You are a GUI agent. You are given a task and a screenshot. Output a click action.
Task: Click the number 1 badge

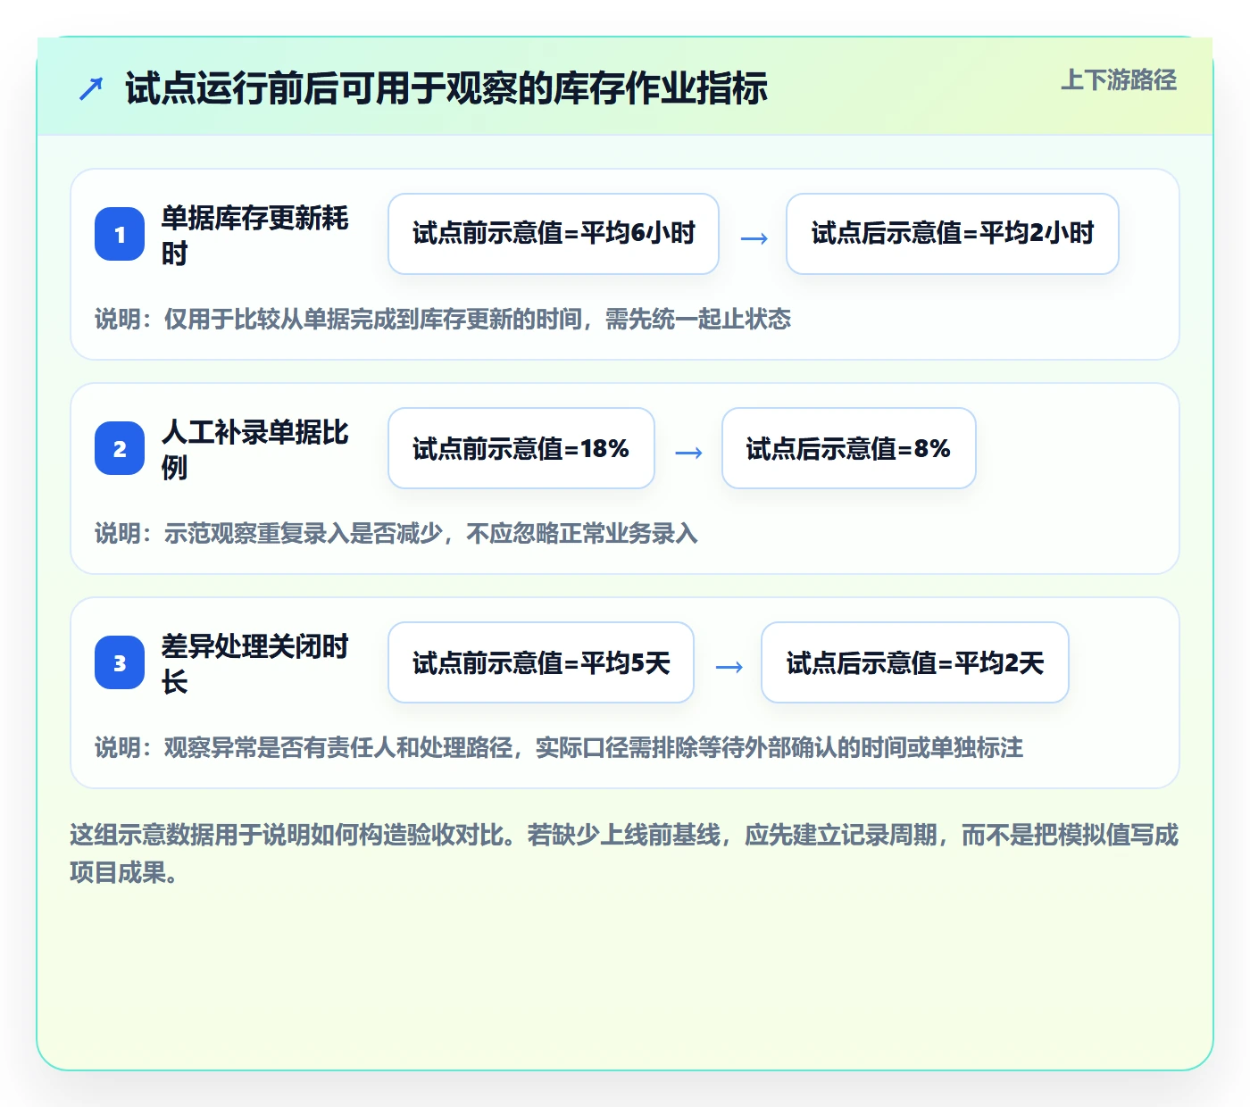[x=120, y=234]
